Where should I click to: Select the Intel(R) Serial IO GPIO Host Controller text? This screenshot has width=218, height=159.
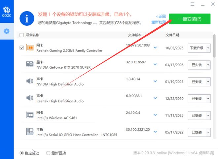coord(77,135)
